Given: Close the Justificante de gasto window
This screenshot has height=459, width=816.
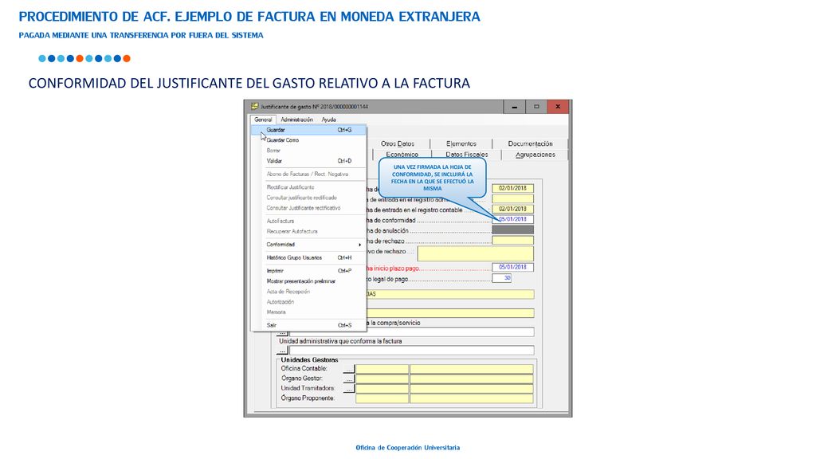Looking at the screenshot, I should tap(558, 107).
